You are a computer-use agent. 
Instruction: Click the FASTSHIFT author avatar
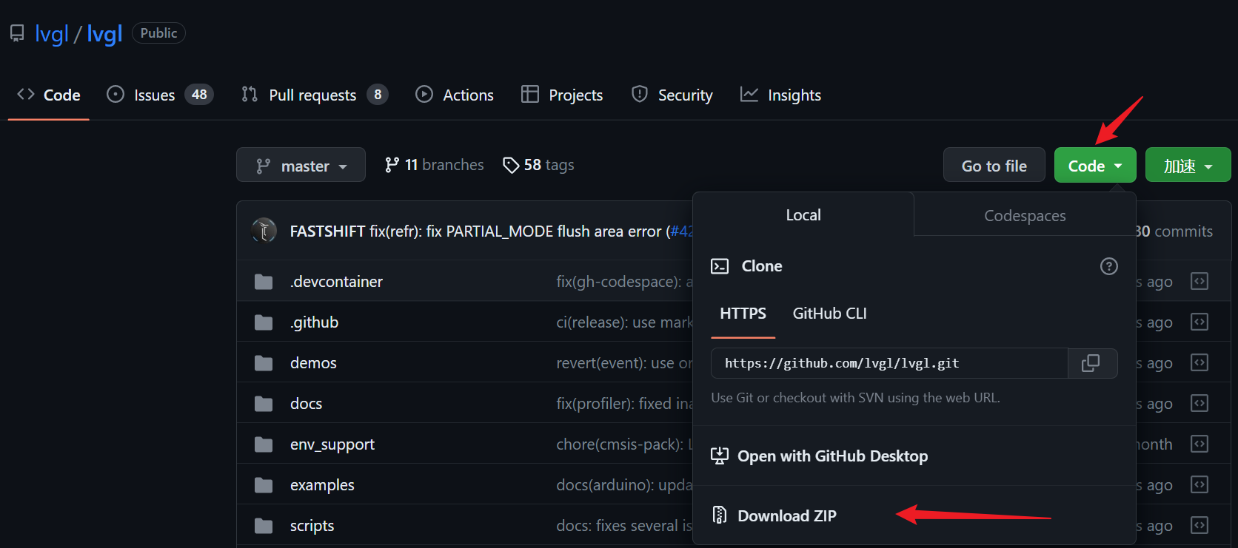coord(264,231)
